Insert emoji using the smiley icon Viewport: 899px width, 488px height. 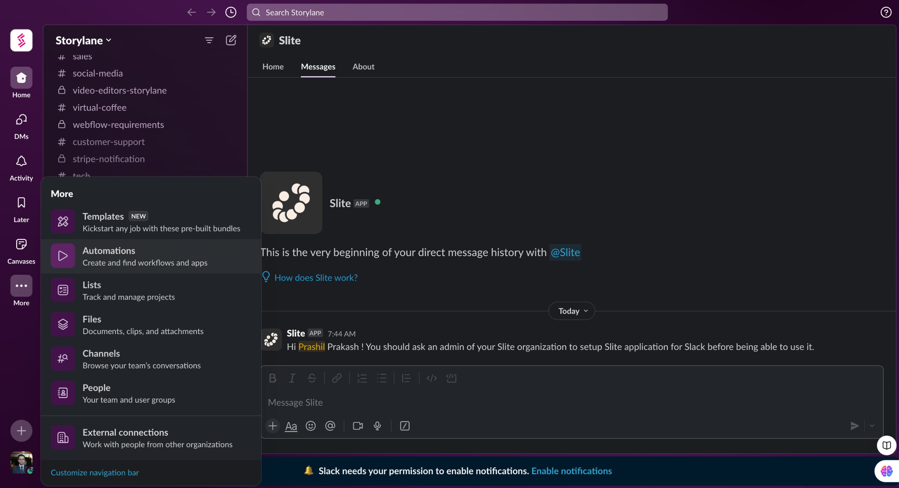[310, 426]
